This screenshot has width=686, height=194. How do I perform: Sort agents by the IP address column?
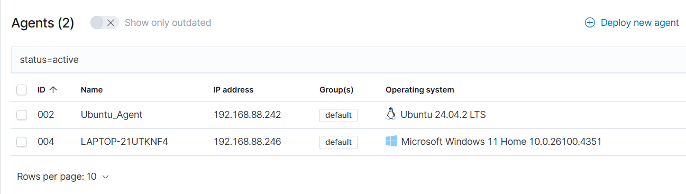(x=233, y=90)
